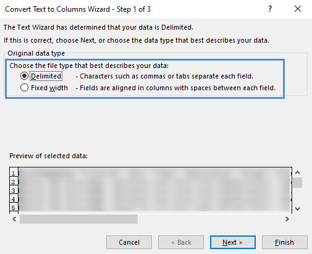Select row 3 header in data preview

click(x=14, y=190)
